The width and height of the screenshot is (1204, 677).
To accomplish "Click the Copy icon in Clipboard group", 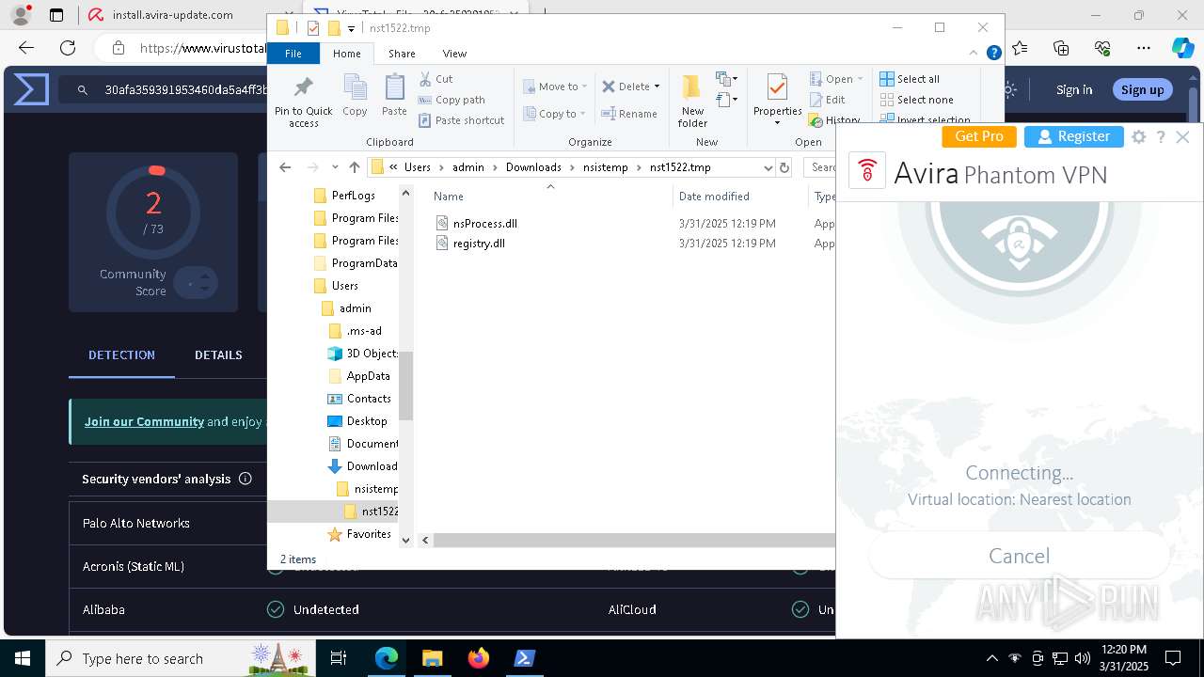I will click(355, 88).
